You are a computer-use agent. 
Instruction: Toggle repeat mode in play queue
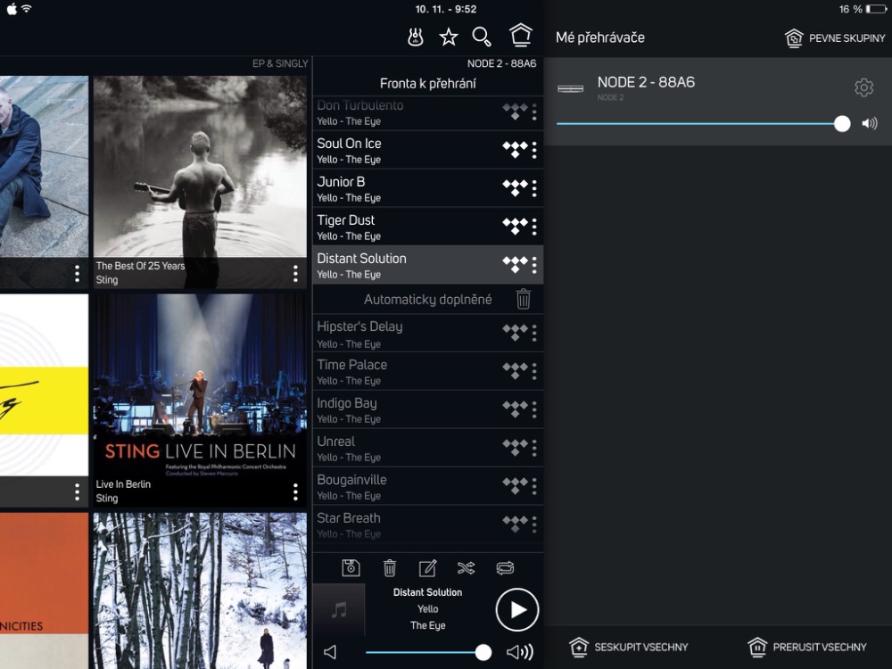click(x=505, y=567)
